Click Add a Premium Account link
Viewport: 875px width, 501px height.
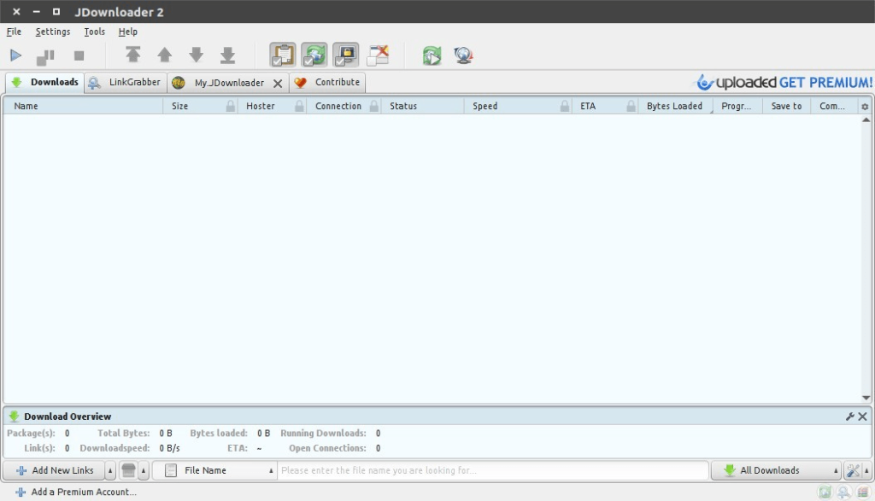(x=83, y=492)
